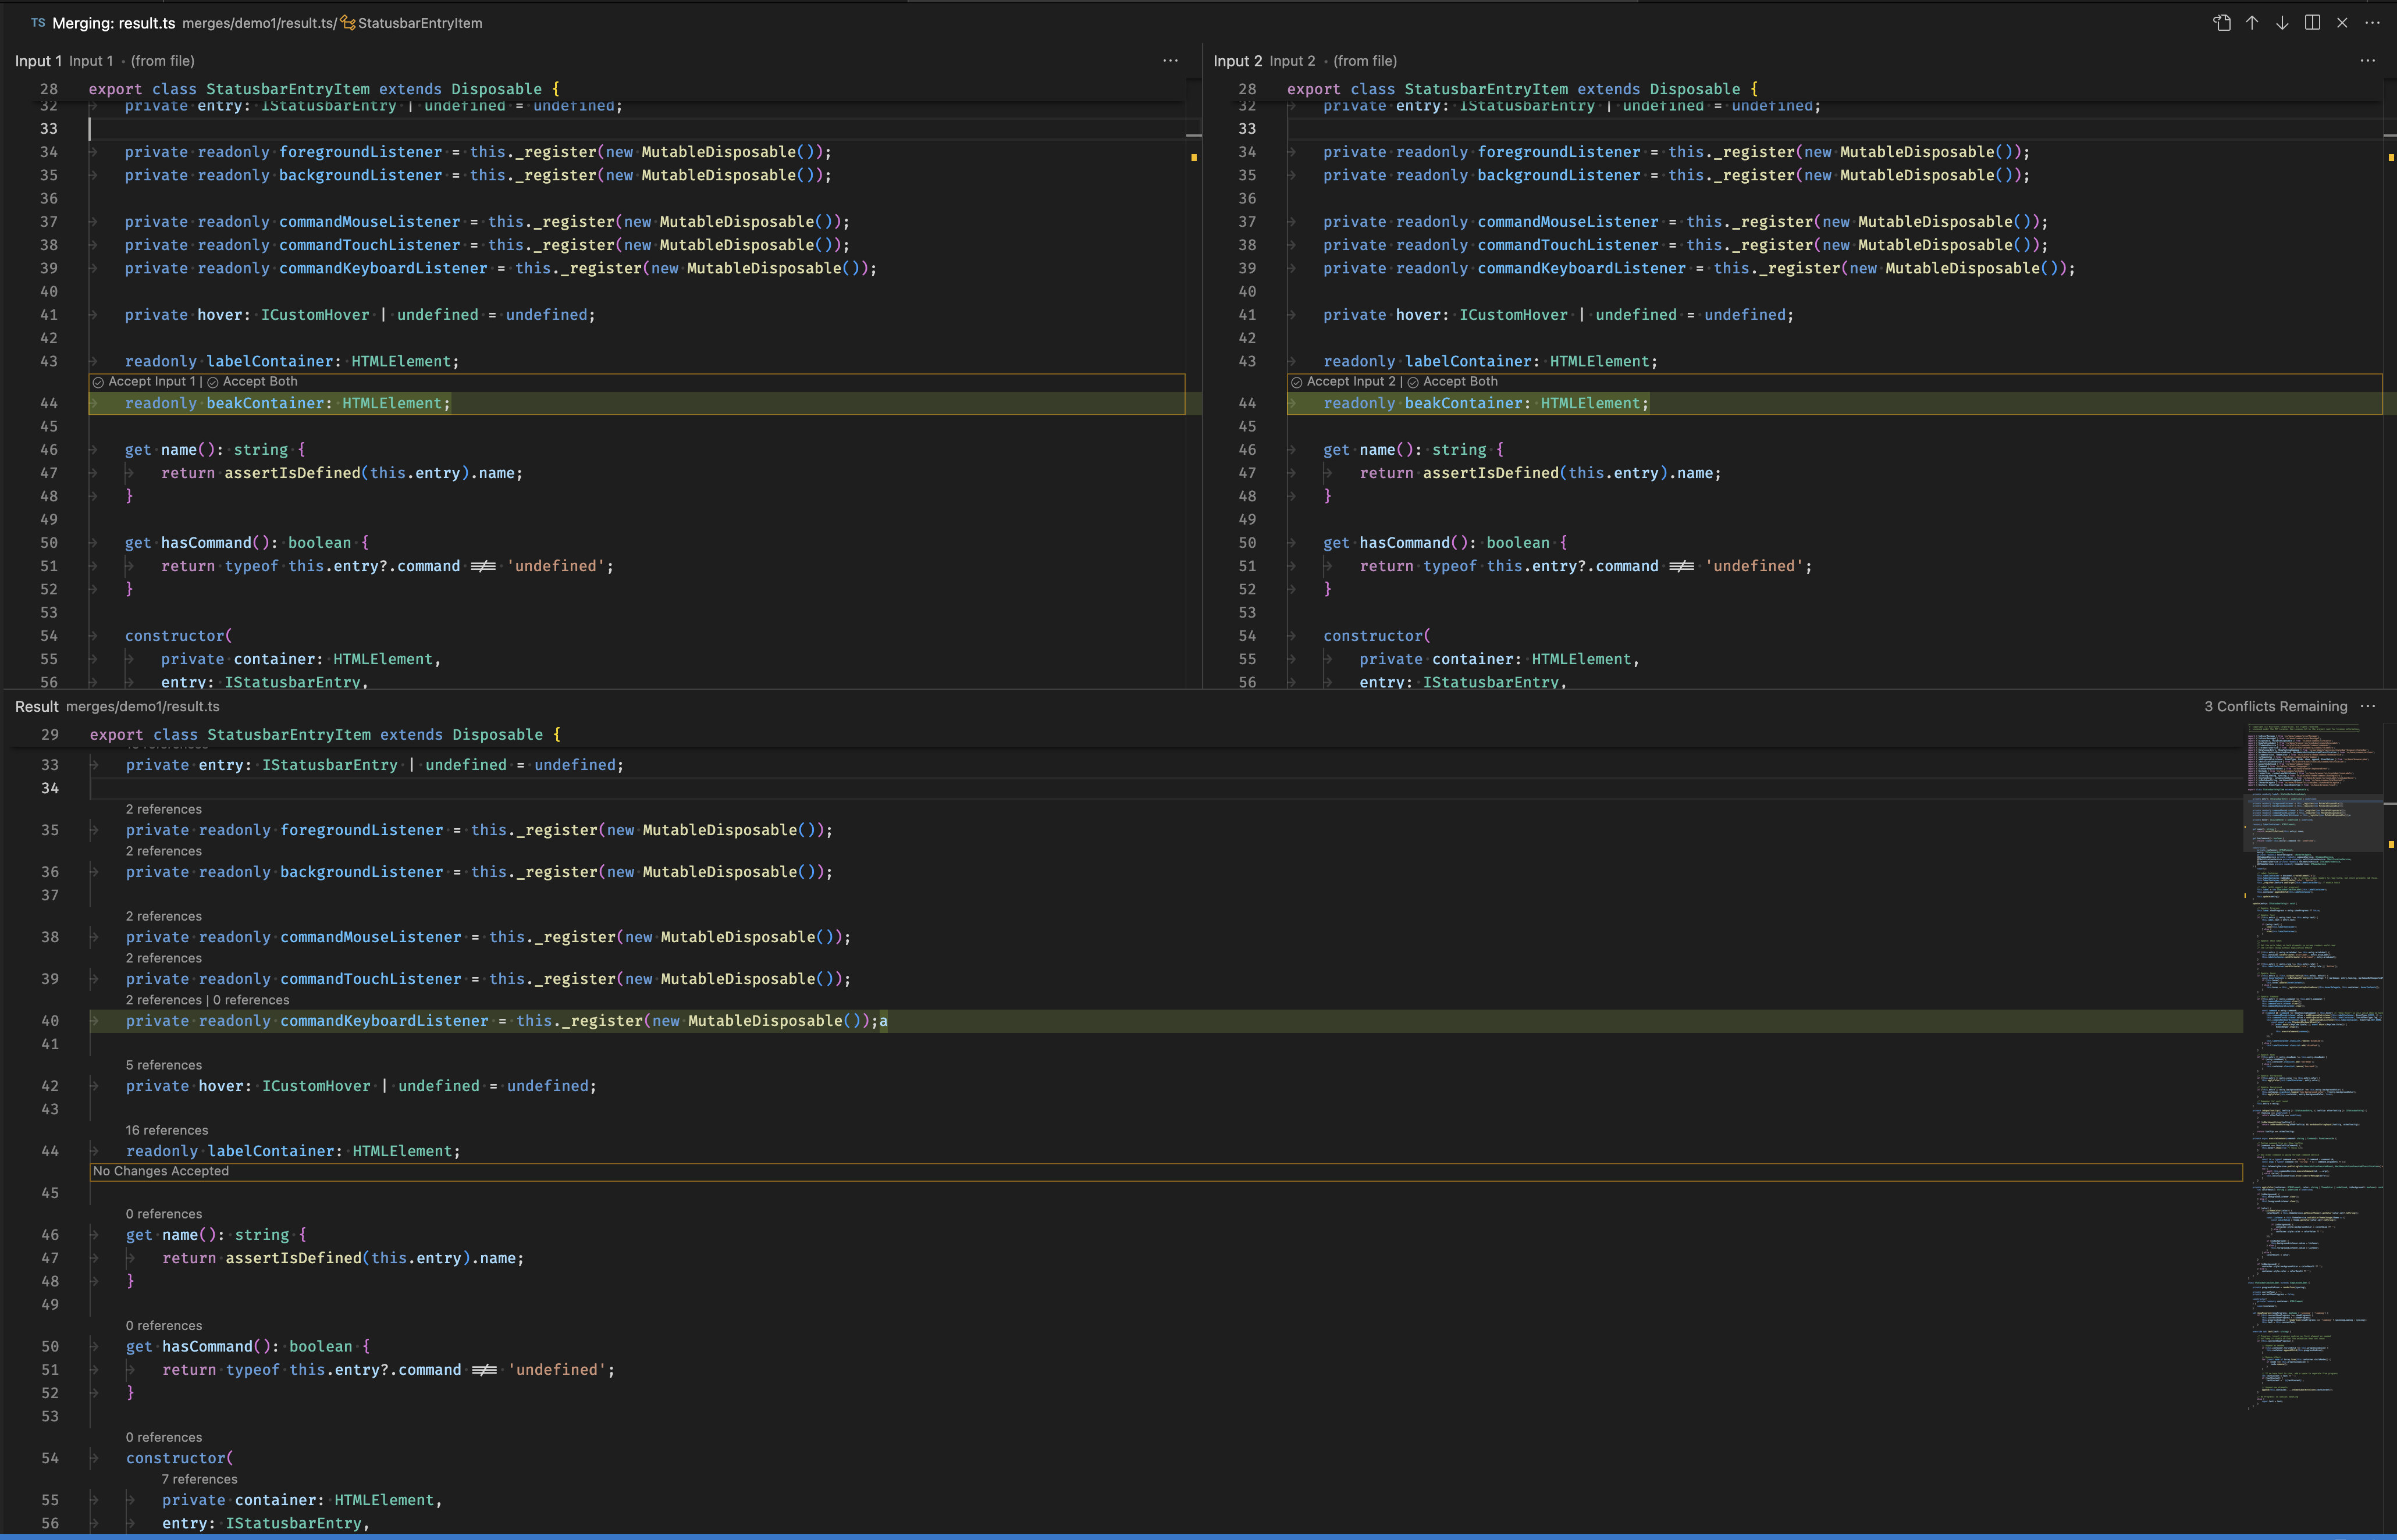Open more actions menu in Result panel
Screen dimensions: 2397x1540
tap(2368, 706)
